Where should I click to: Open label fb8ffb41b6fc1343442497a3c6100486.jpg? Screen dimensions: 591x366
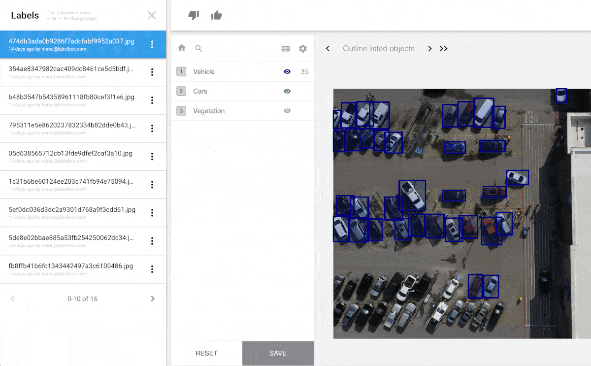[71, 266]
